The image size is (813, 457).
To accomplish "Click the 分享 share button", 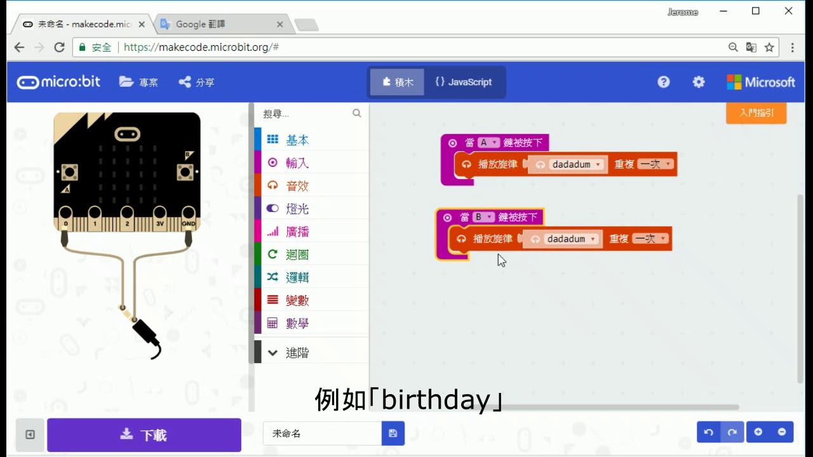I will [196, 82].
